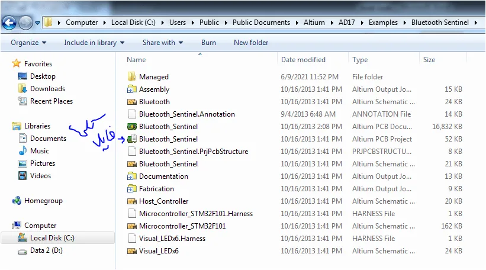Click the Homegroup icon in sidebar
Screen dimensions: 486x270
click(x=17, y=201)
